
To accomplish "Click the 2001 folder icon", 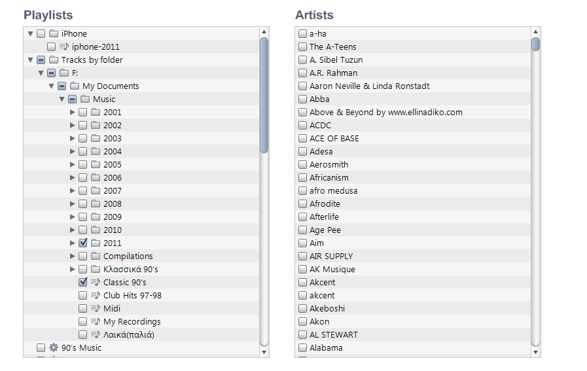I will [96, 113].
